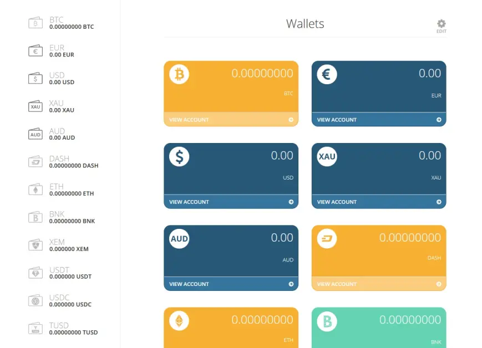Click the XAU wallet icon in sidebar
Screen dimensions: 482x348
(x=35, y=106)
